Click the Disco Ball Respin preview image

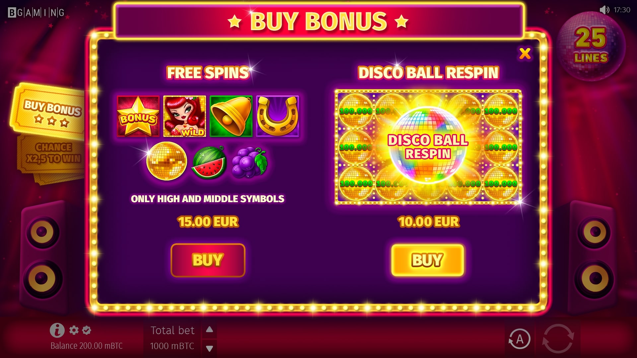coord(428,147)
